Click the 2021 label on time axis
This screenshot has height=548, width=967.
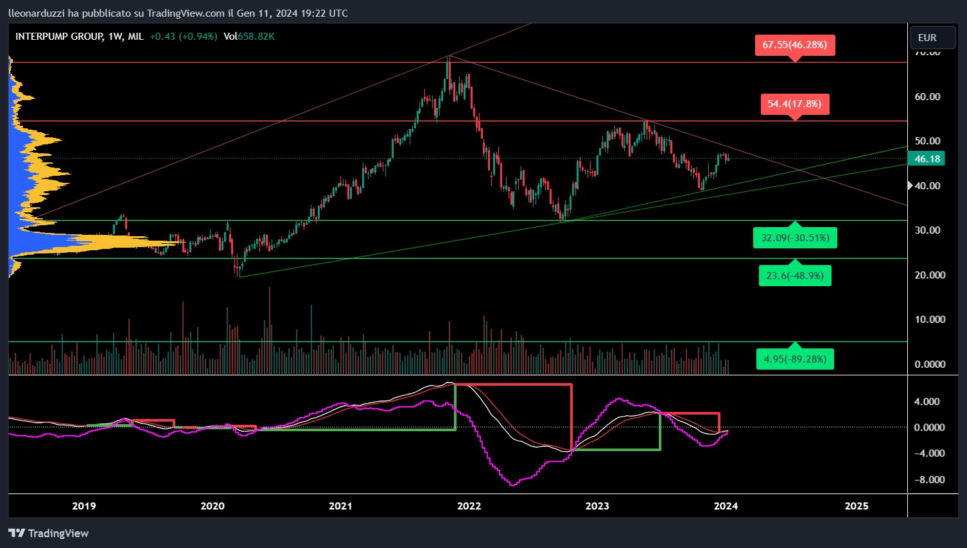point(340,506)
